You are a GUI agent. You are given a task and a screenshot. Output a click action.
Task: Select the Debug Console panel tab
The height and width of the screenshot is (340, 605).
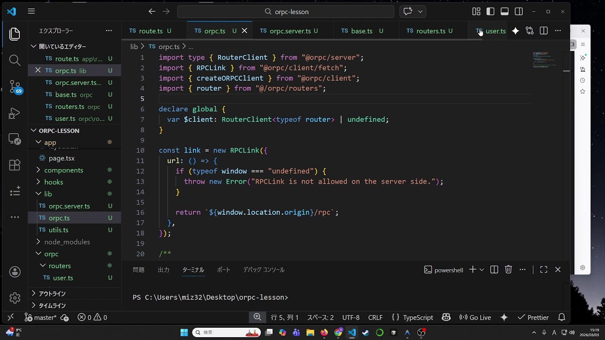click(x=264, y=270)
